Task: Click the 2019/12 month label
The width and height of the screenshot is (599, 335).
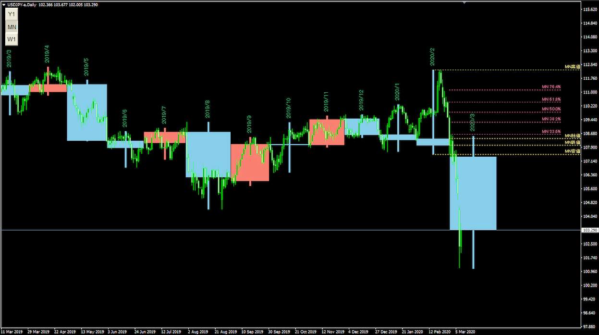Action: pyautogui.click(x=361, y=100)
